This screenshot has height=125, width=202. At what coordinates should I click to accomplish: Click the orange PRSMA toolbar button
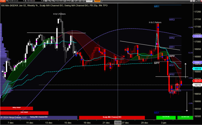pyautogui.click(x=97, y=1)
